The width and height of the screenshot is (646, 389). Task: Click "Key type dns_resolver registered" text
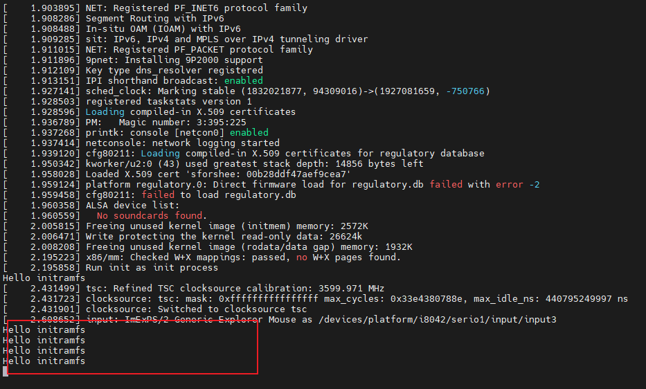click(174, 70)
